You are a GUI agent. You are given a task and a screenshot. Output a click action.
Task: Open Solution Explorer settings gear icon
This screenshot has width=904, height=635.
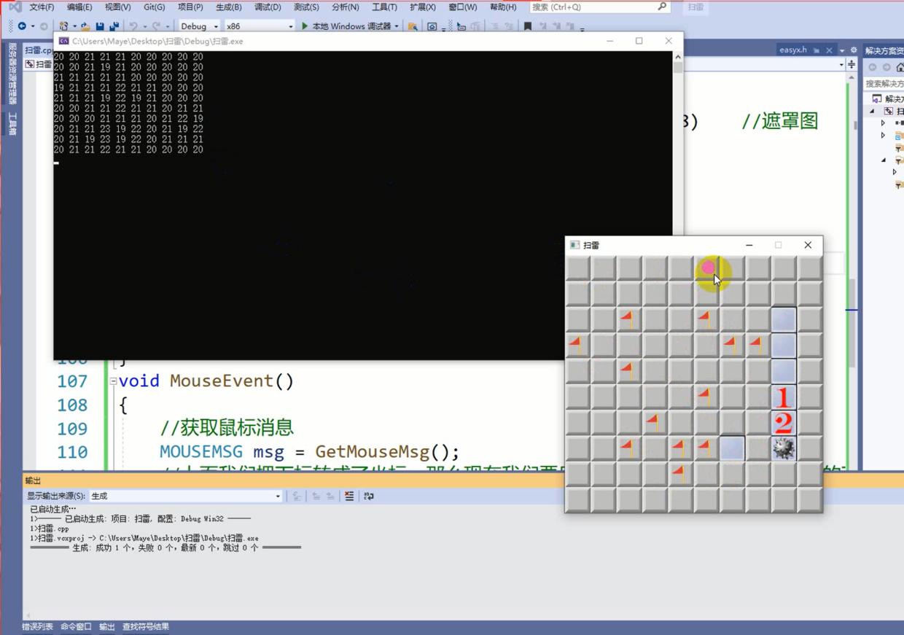point(854,50)
